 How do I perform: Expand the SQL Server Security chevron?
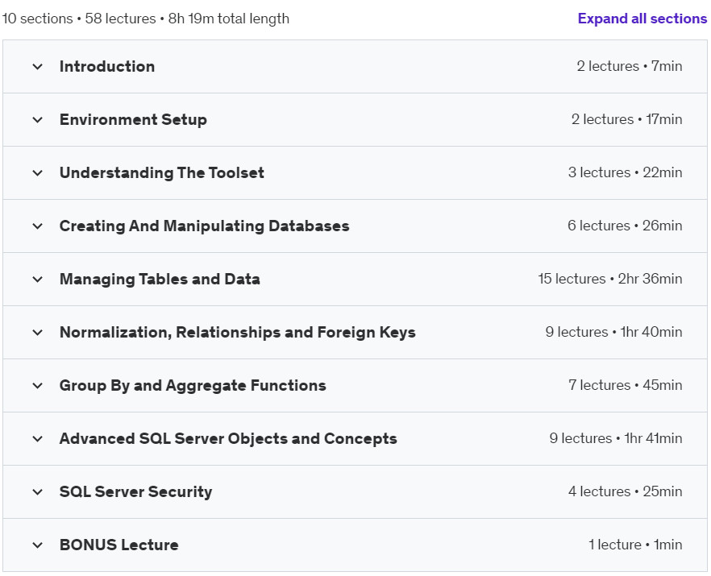pos(38,491)
